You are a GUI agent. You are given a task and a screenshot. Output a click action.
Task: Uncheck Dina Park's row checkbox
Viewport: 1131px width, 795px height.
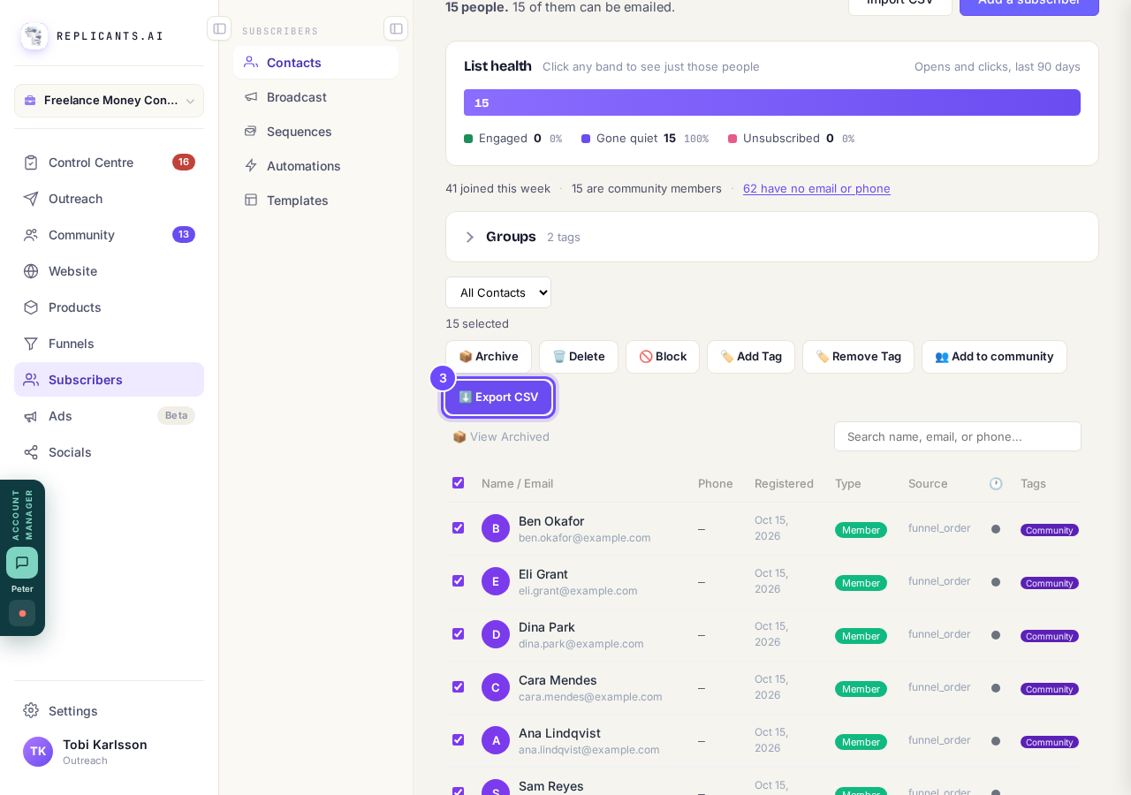(x=458, y=634)
